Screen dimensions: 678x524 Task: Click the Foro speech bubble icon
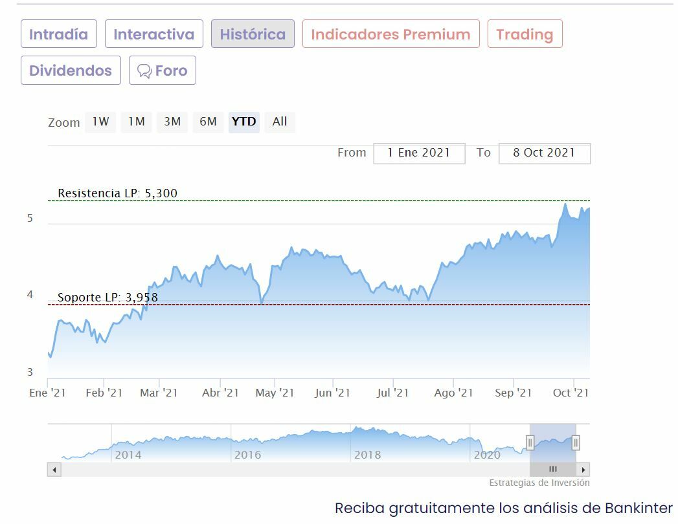[144, 71]
